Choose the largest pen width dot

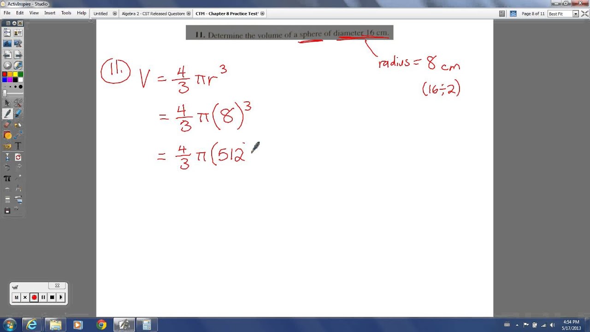point(20,87)
